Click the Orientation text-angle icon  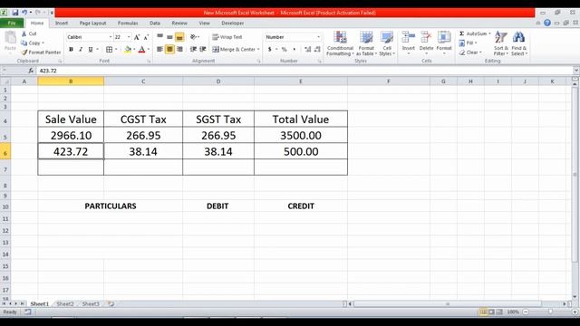coord(193,37)
